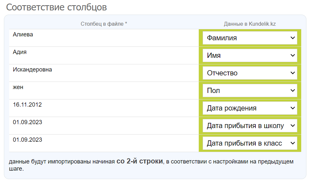Click the Адия file column cell
The width and height of the screenshot is (310, 182).
point(20,52)
